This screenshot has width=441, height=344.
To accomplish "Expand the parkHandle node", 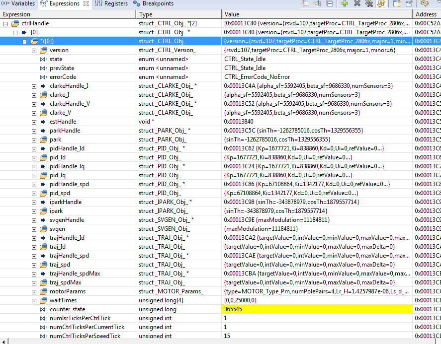I will [x=34, y=131].
